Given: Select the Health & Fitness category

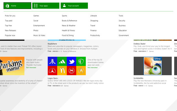Looking at the screenshot, I should coord(68,31).
